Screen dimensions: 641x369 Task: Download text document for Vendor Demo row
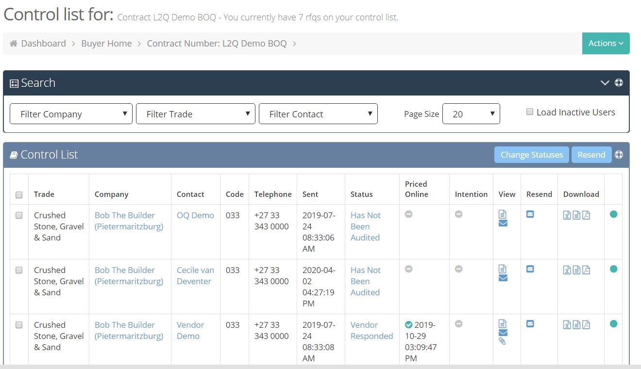576,325
